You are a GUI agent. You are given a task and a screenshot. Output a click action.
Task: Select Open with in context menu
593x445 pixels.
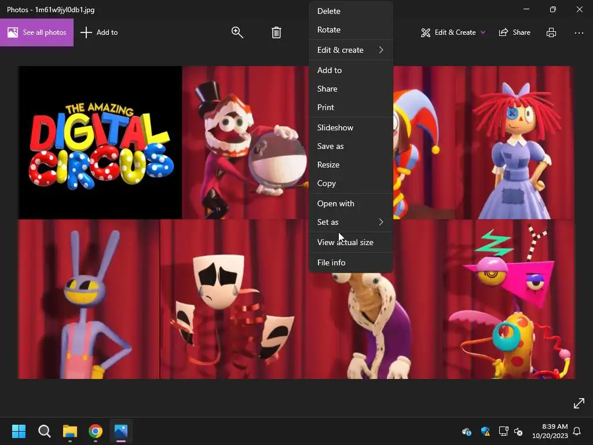[x=350, y=203]
